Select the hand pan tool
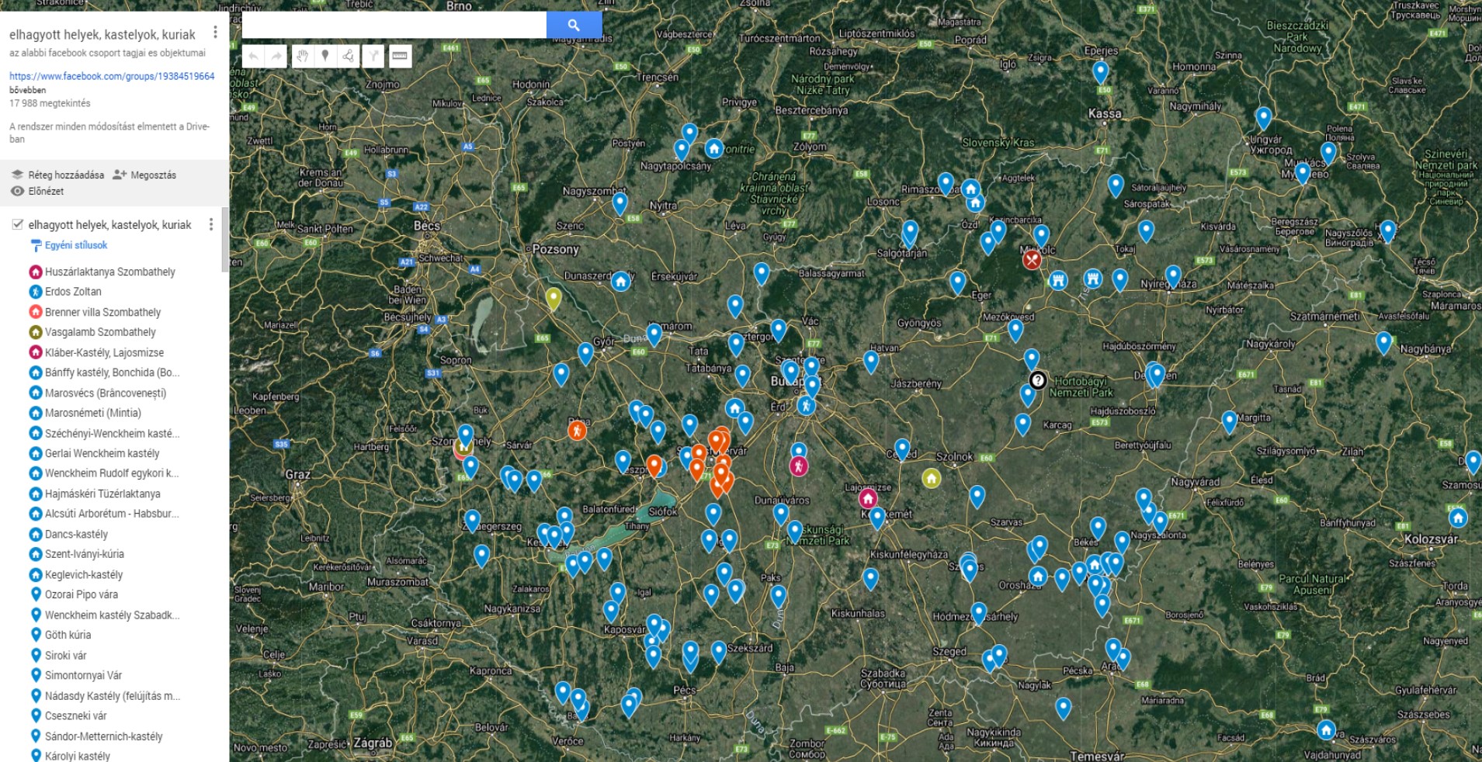This screenshot has width=1482, height=762. pos(302,56)
